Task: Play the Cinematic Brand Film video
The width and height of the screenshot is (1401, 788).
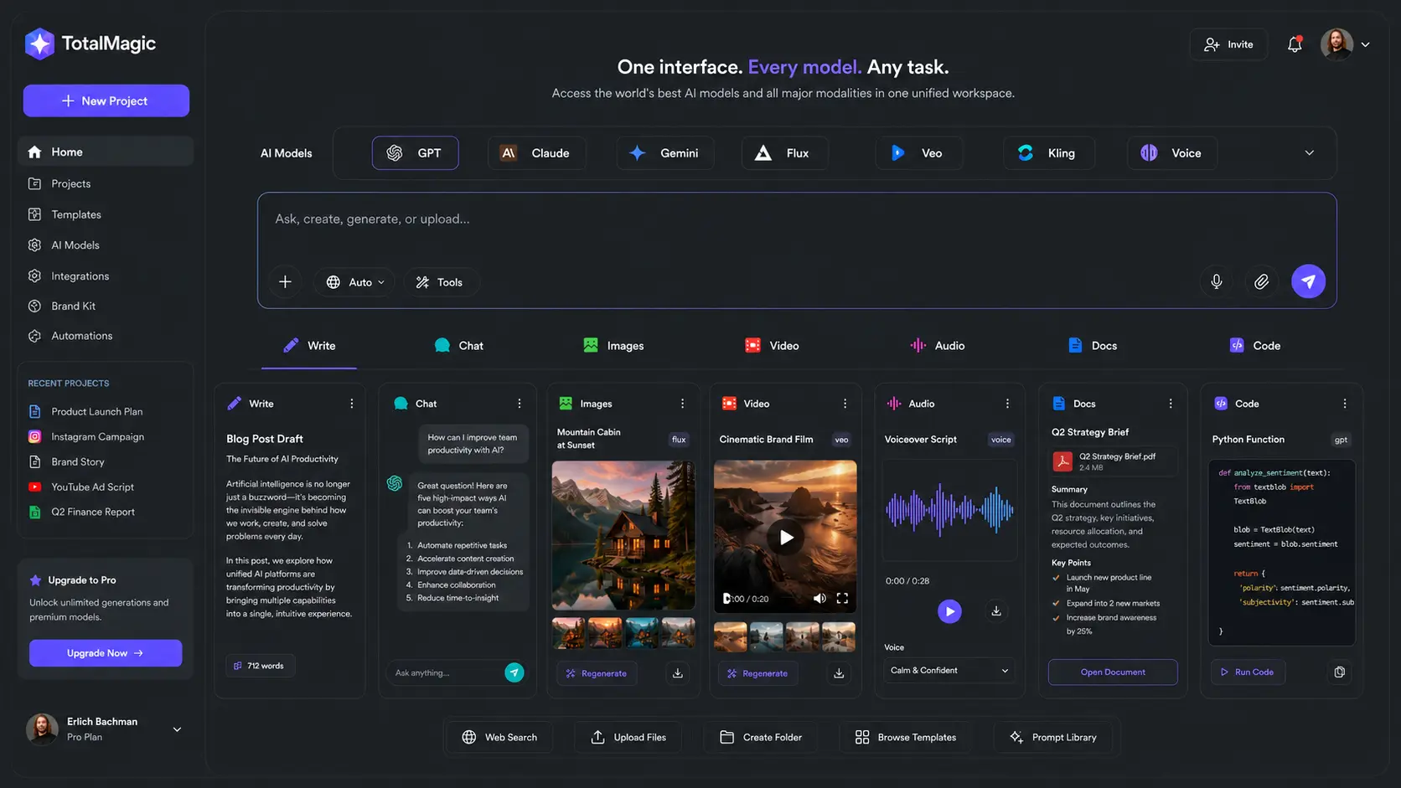Action: click(x=786, y=538)
